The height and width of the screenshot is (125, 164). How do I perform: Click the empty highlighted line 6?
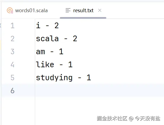click(x=99, y=90)
